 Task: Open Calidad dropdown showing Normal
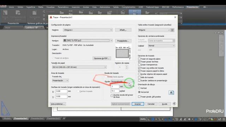(161, 46)
